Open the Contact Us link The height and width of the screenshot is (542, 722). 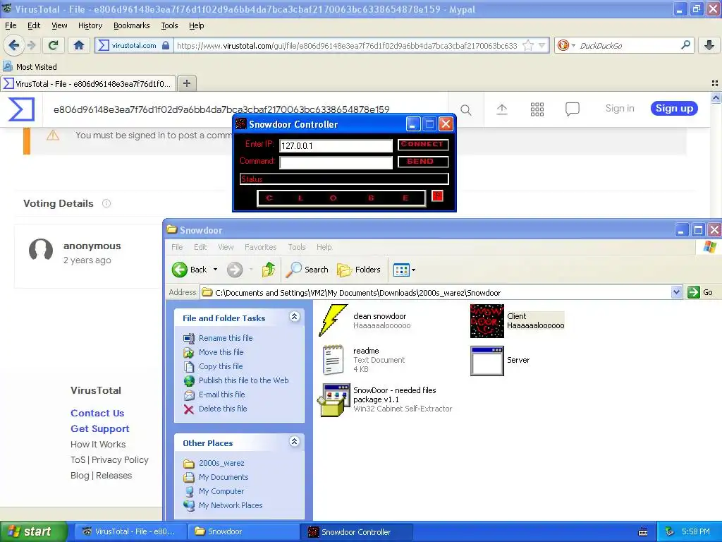pos(97,413)
